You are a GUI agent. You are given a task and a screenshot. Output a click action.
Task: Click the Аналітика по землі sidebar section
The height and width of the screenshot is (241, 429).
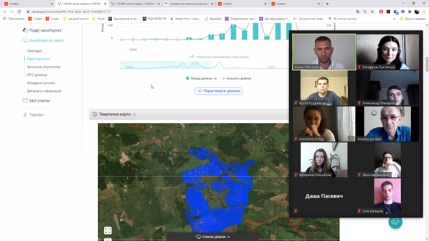coord(43,40)
